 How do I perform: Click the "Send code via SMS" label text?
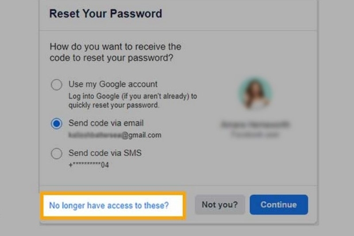click(105, 153)
